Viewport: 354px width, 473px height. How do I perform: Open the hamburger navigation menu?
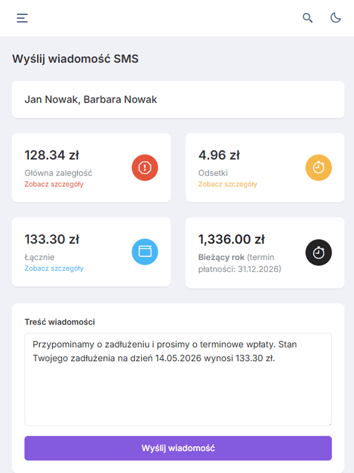point(22,18)
